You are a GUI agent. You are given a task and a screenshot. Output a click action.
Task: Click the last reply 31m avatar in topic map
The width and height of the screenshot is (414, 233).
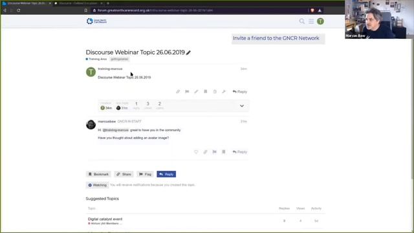(x=118, y=108)
